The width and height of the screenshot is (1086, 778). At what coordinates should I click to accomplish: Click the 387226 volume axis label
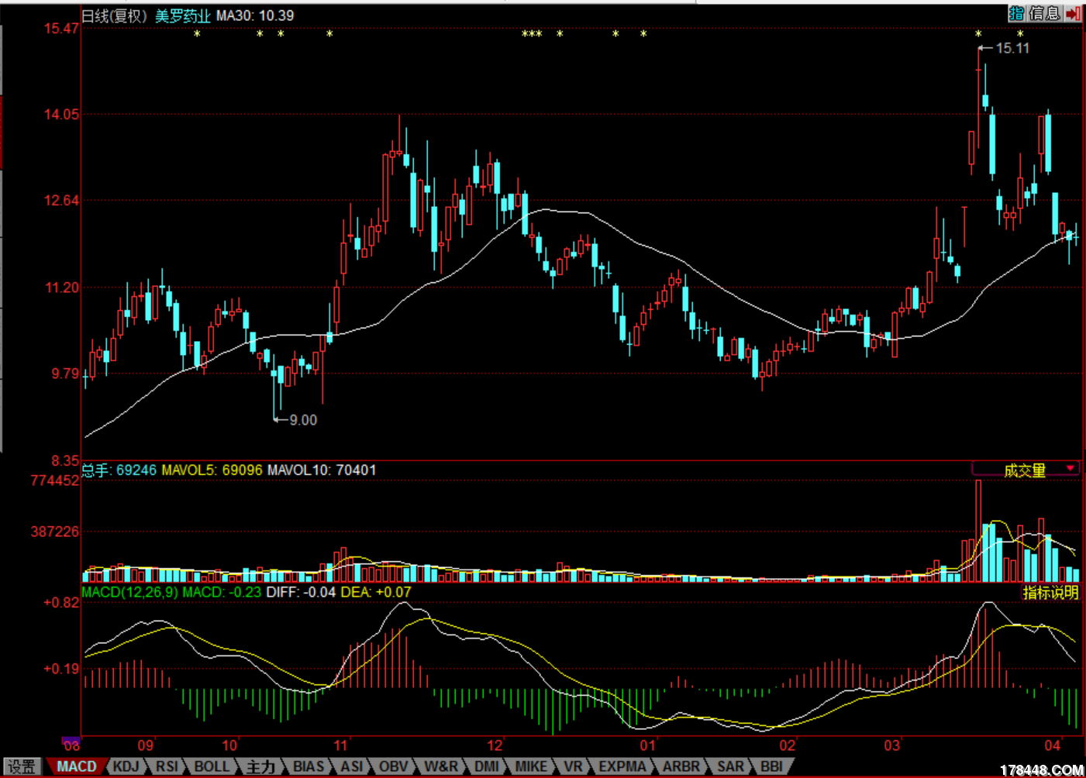coord(54,532)
